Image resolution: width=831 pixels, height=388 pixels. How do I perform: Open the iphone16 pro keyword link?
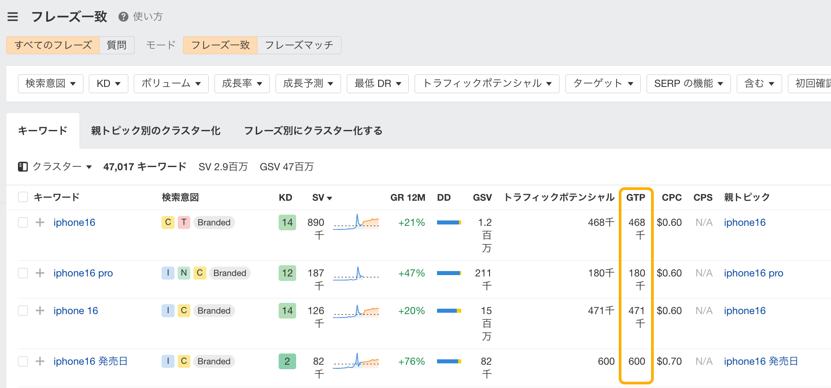point(83,273)
